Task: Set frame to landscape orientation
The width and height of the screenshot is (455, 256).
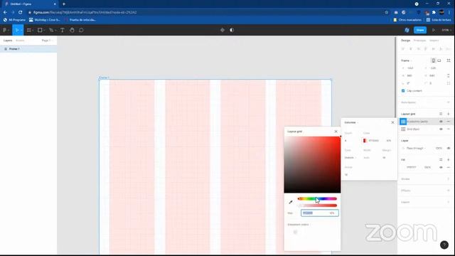Action: pyautogui.click(x=439, y=60)
